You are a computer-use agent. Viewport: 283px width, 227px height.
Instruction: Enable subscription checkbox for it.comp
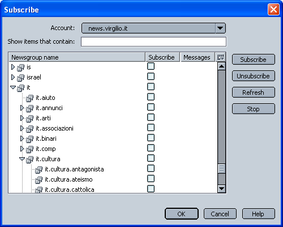click(151, 148)
